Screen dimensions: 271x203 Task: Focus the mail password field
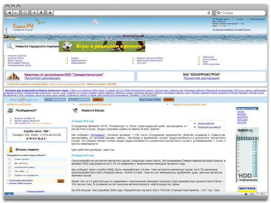tap(79, 100)
